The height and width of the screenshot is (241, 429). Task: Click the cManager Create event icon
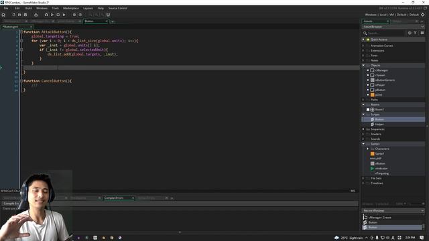coord(365,217)
